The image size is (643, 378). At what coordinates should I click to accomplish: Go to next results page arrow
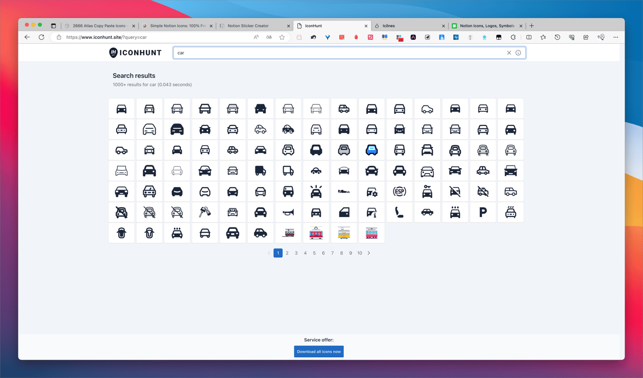pyautogui.click(x=369, y=253)
